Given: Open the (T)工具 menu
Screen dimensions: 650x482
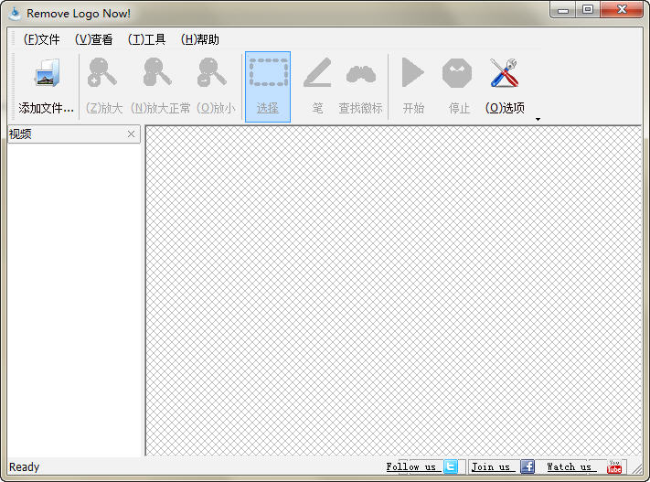Looking at the screenshot, I should click(147, 39).
